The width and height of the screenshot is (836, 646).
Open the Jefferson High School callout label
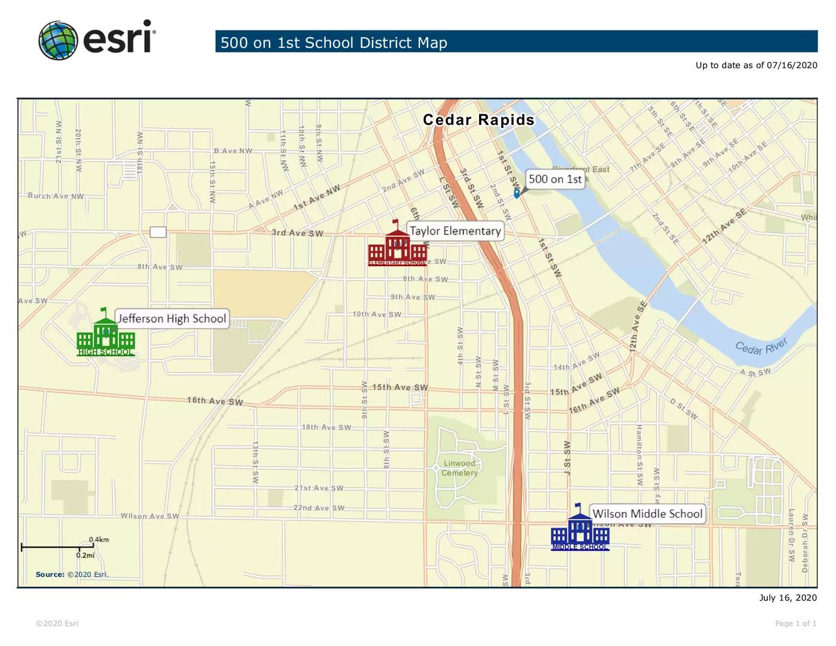click(x=172, y=318)
